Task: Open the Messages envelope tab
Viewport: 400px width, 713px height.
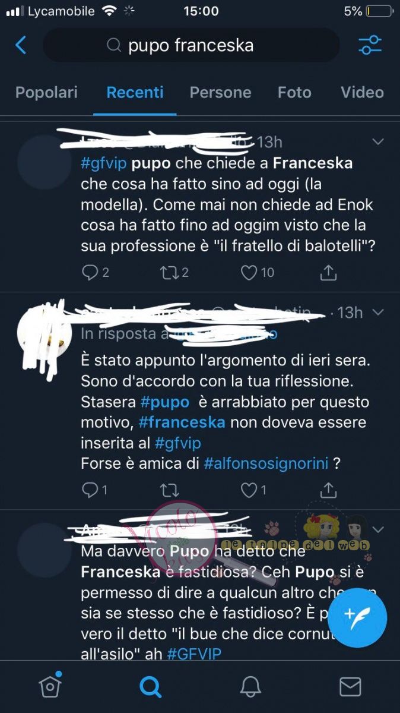Action: pos(350,687)
